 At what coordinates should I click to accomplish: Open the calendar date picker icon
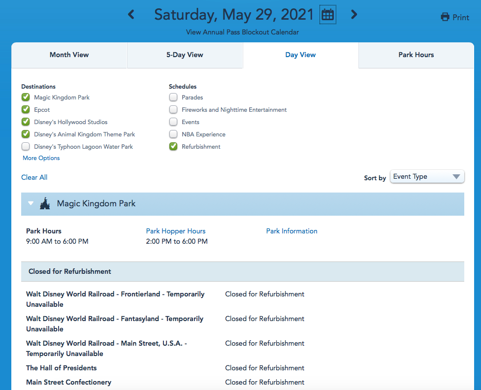[328, 15]
